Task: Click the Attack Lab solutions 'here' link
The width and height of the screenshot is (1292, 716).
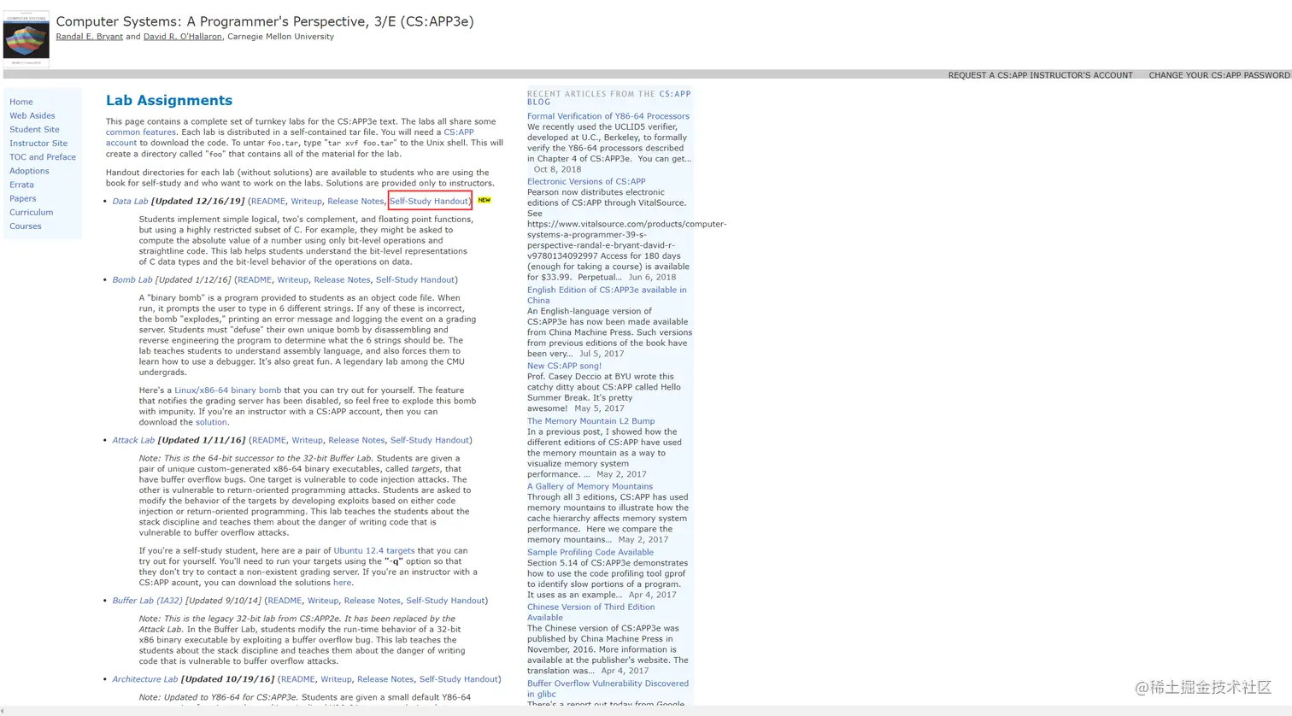Action: [x=342, y=583]
